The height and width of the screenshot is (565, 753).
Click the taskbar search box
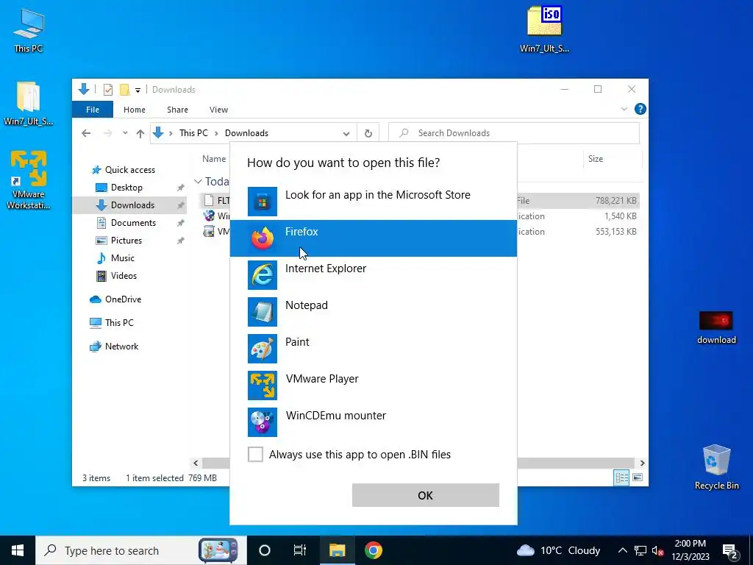coord(141,550)
